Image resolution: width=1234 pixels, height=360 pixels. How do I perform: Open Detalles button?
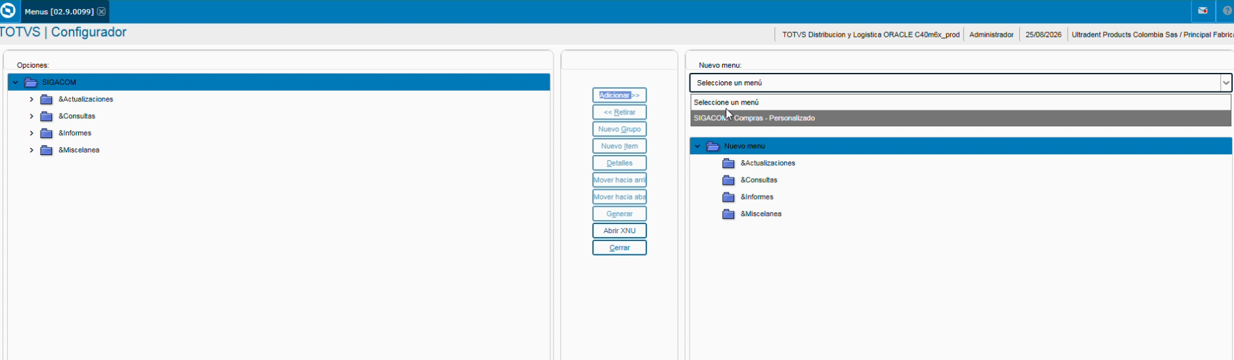coord(619,163)
